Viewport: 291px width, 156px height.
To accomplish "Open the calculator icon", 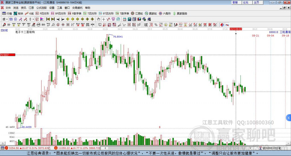I will click(129, 19).
